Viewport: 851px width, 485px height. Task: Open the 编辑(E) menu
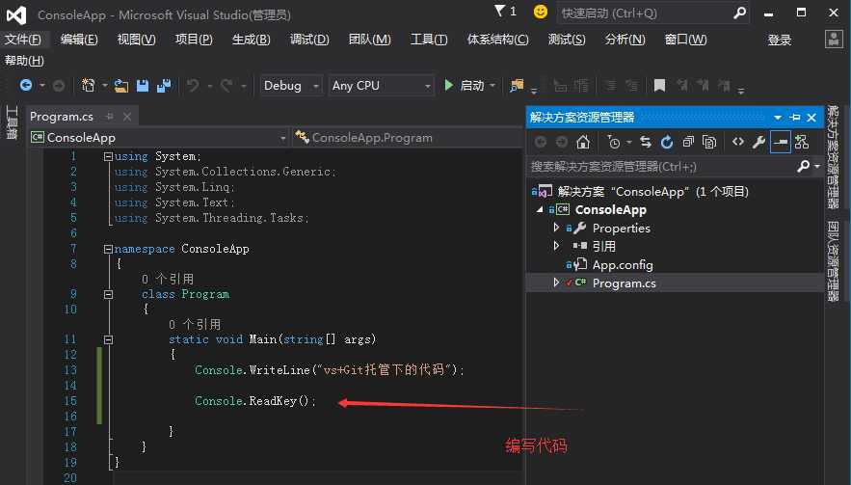coord(79,40)
